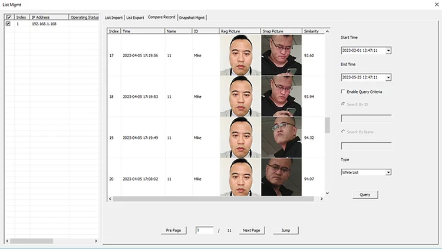Switch to the List Export tab
Screen dimensions: 442x249
click(x=136, y=18)
